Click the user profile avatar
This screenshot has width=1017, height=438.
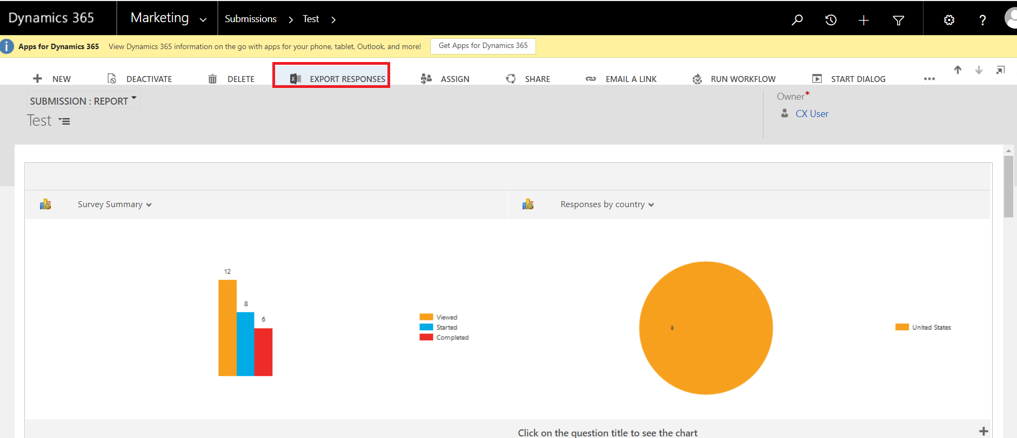coord(1011,18)
